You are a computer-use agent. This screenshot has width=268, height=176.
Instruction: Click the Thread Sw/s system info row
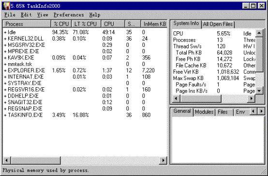click(214, 46)
